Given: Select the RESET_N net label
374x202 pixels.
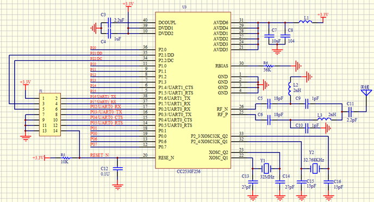Looking at the screenshot, I should coord(99,155).
